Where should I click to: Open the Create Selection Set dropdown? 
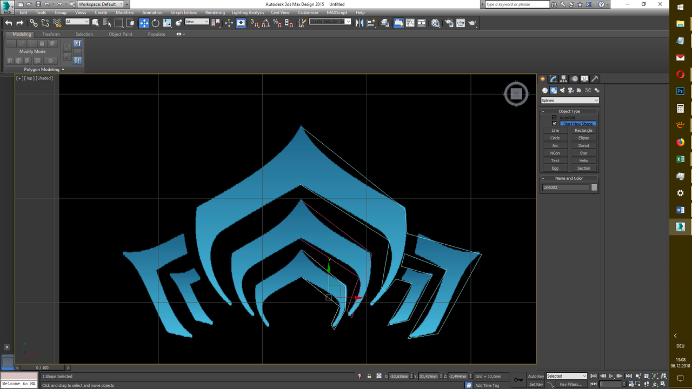(330, 22)
